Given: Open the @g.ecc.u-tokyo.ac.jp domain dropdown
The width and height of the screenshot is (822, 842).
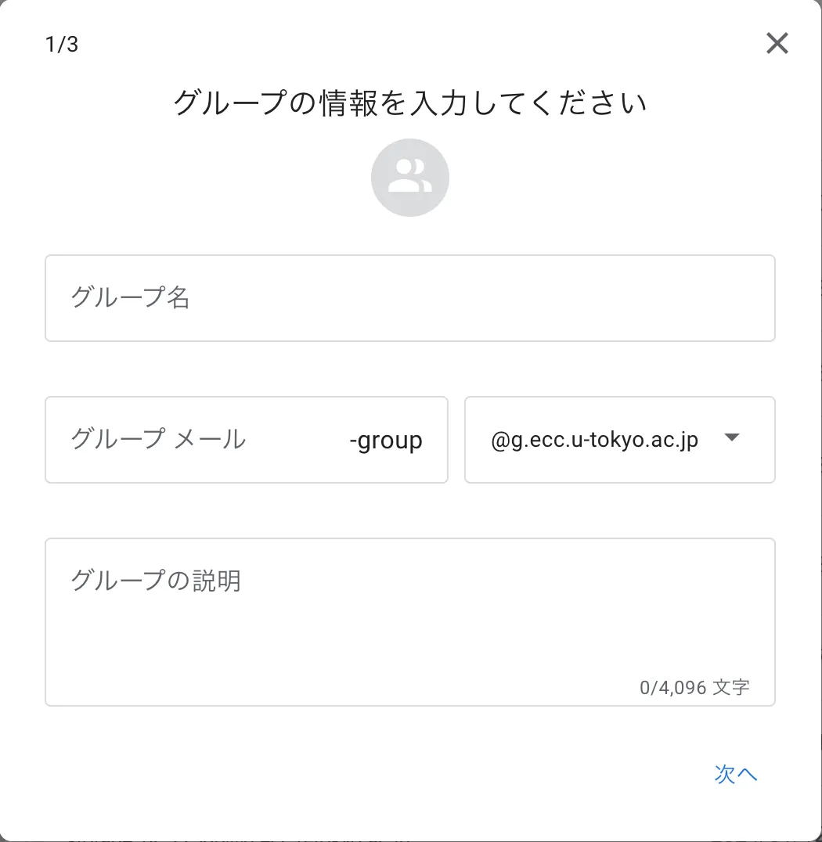Looking at the screenshot, I should pyautogui.click(x=619, y=440).
